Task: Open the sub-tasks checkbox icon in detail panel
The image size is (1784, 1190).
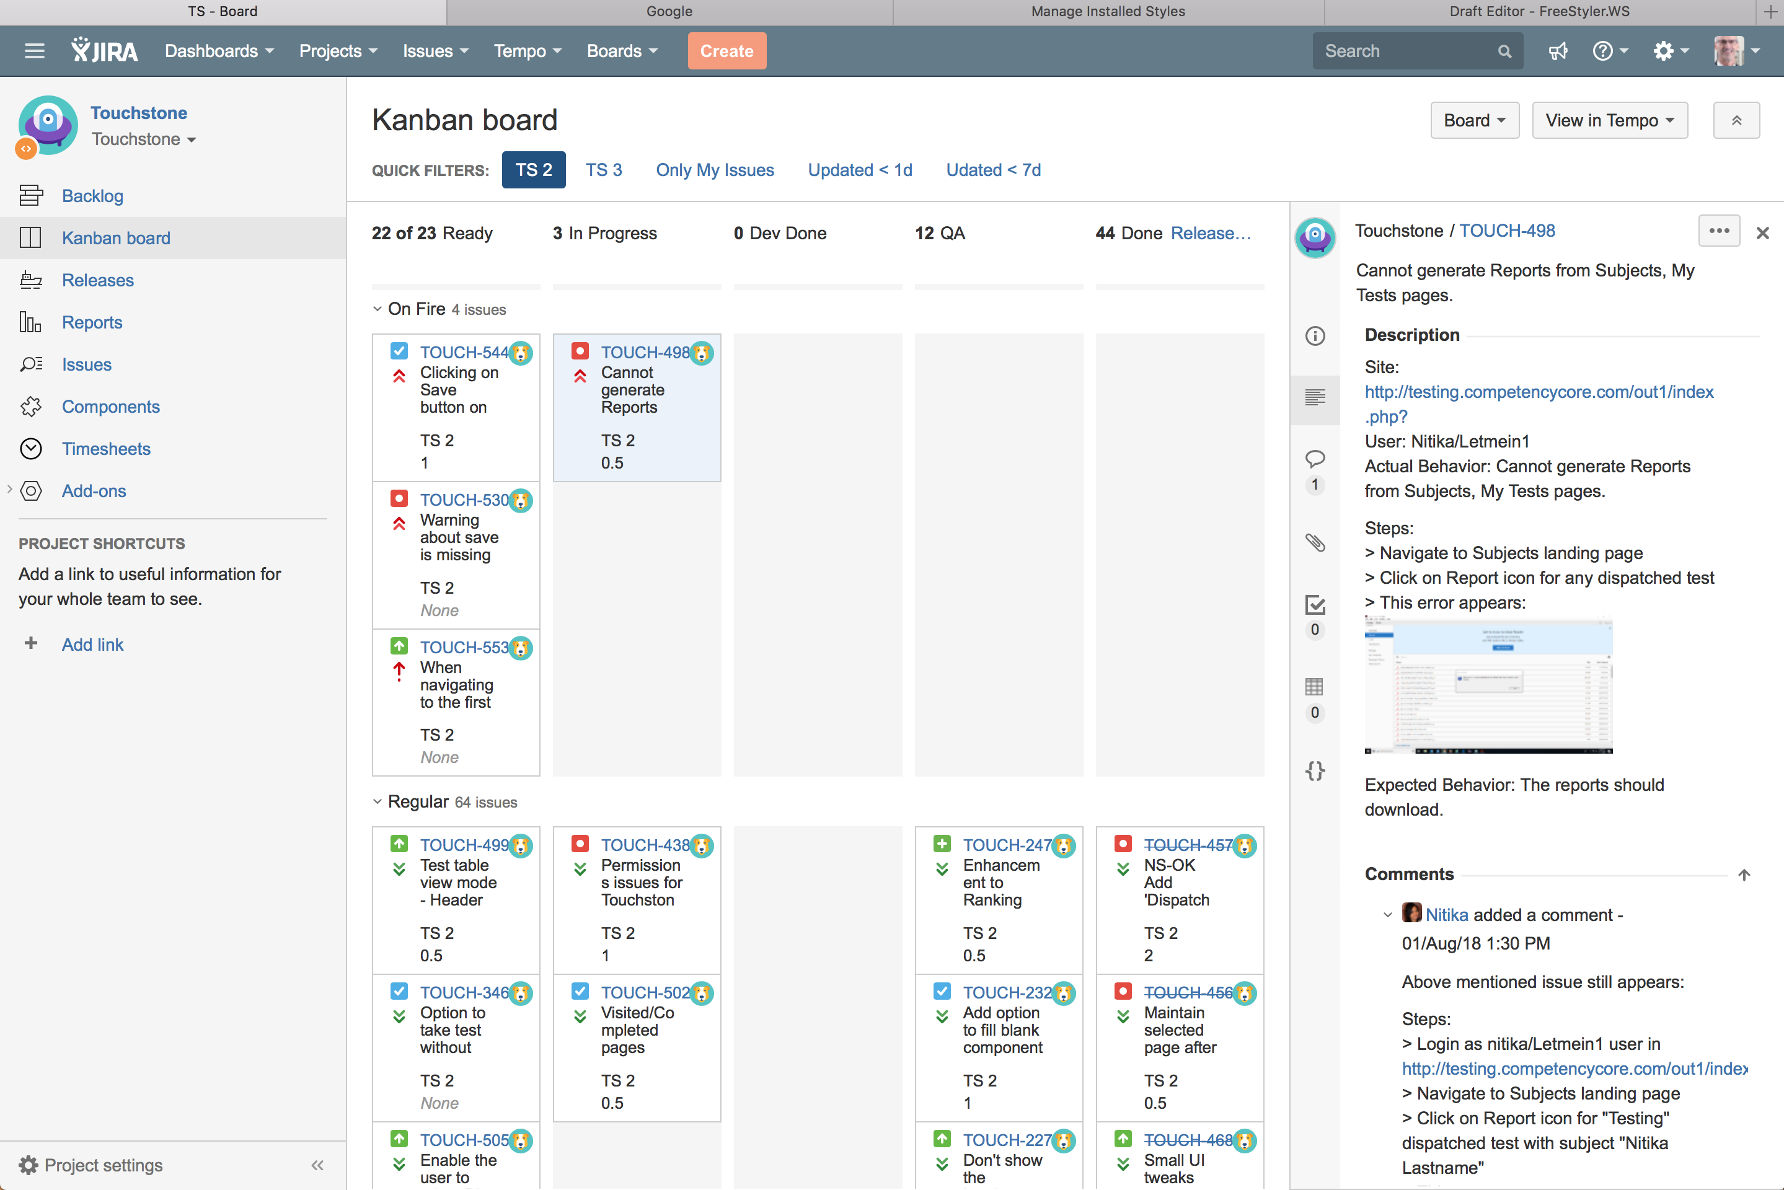Action: click(x=1315, y=604)
